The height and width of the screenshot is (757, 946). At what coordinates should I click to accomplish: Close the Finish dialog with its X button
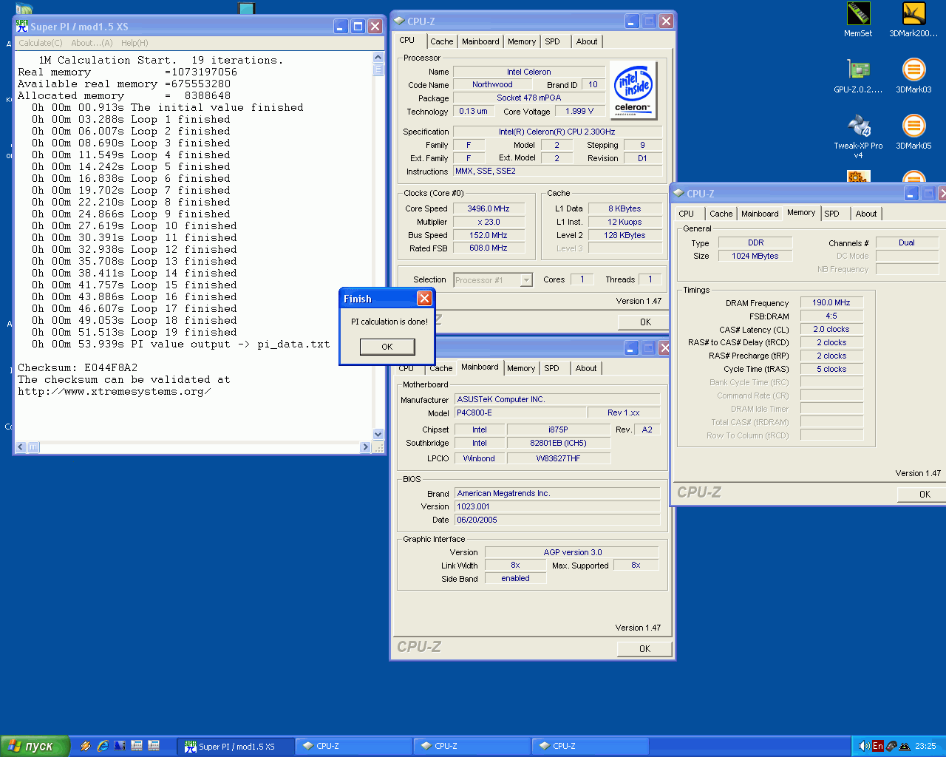tap(424, 298)
